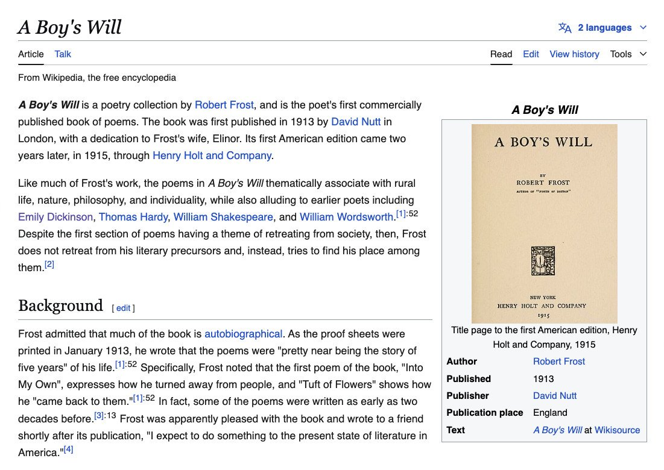664x470 pixels.
Task: Click the Publisher label in infobox
Action: point(467,395)
